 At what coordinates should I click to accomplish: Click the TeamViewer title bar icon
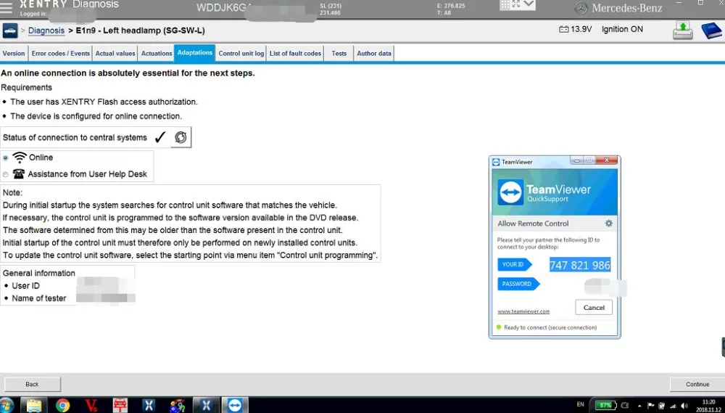pos(496,162)
